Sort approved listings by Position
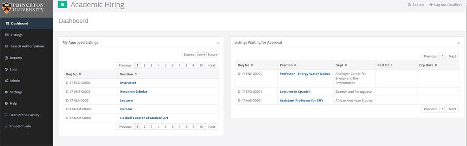This screenshot has height=146, width=467. point(168,74)
